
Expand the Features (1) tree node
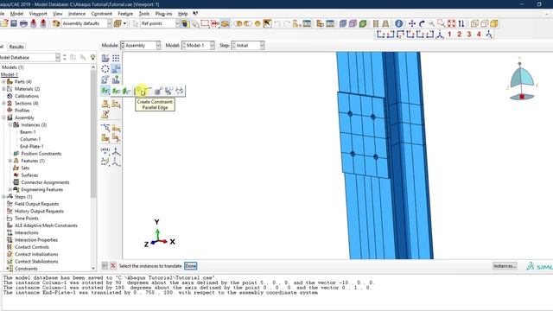[10, 161]
